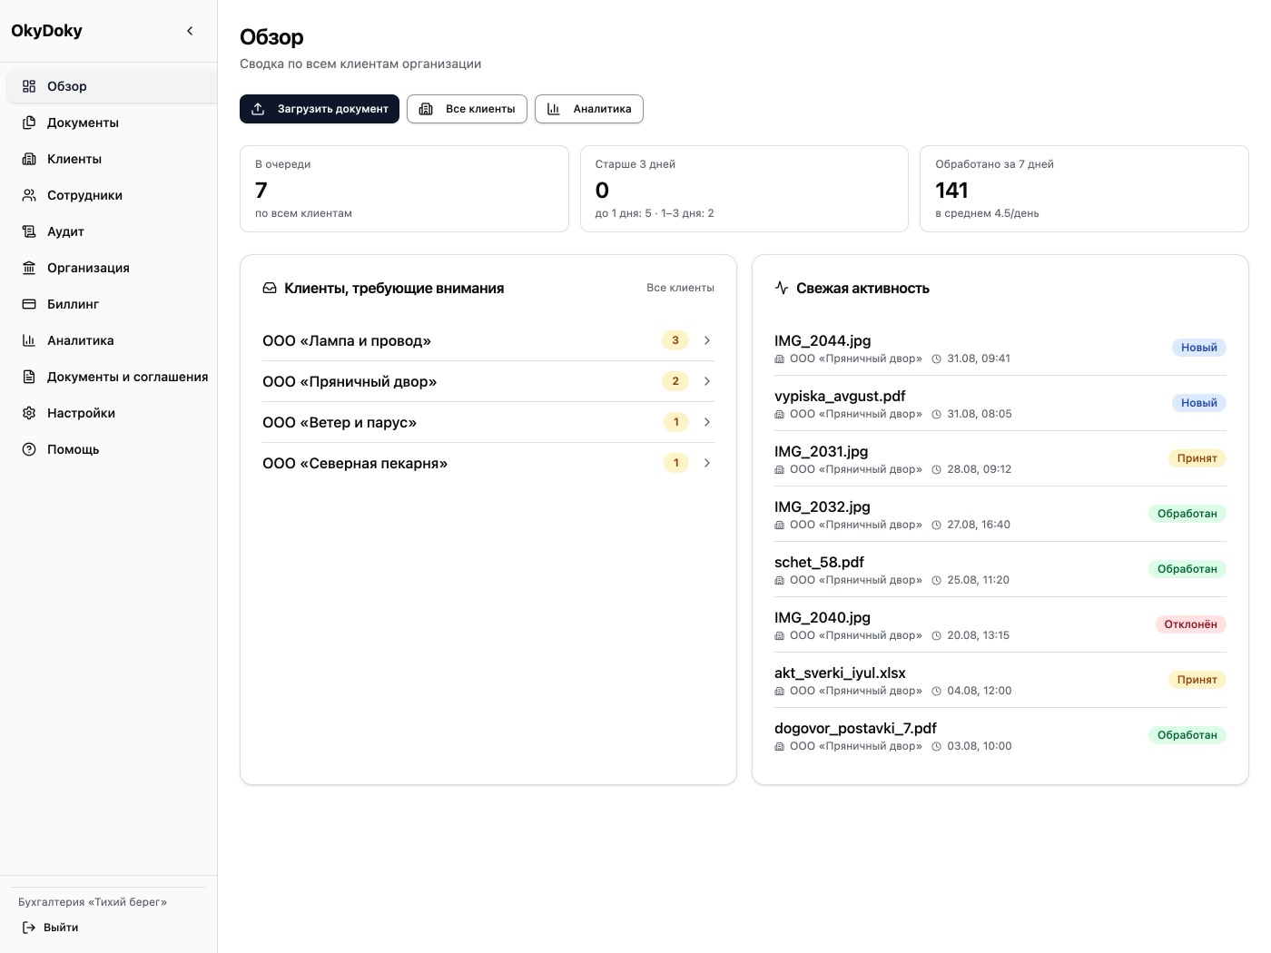1271x953 pixels.
Task: Click the Отклонён status badge for IMG_2040.jpg
Action: (1190, 624)
